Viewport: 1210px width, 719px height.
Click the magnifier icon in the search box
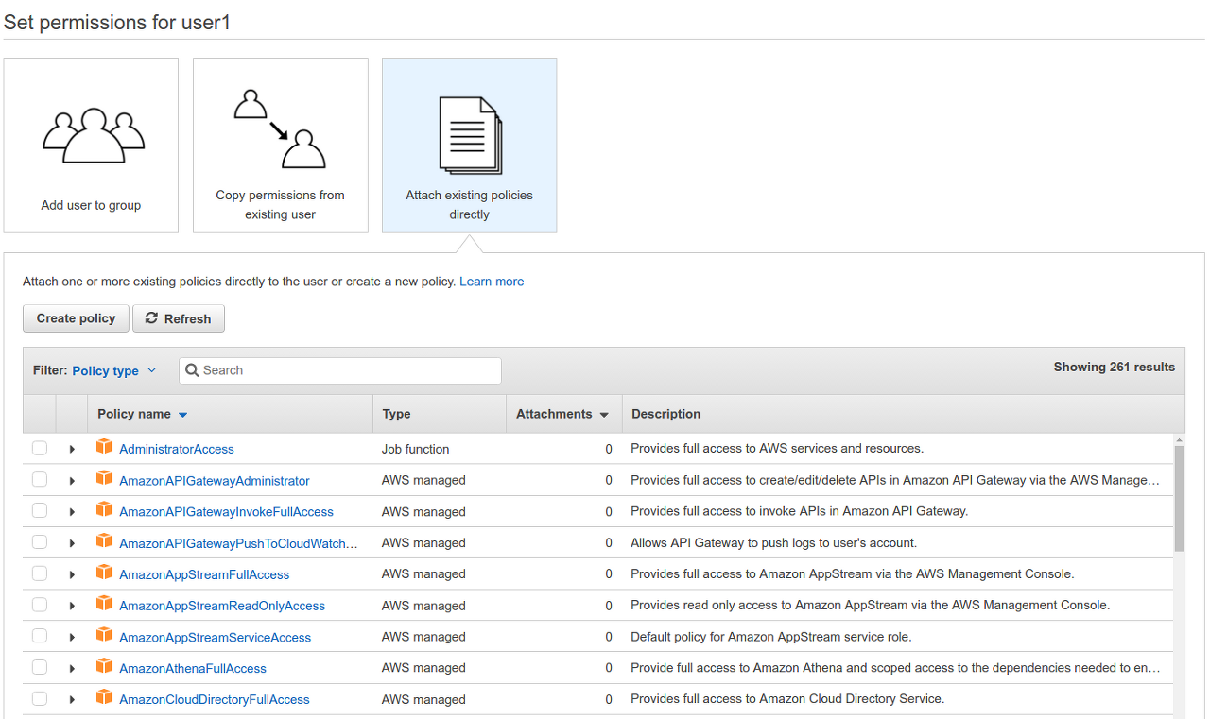pyautogui.click(x=192, y=370)
